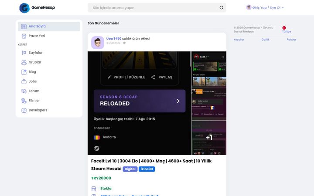Click the Digital badge
Screen dimensions: 314x196
click(130, 169)
